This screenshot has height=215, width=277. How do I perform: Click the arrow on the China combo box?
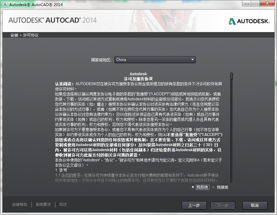pyautogui.click(x=192, y=59)
